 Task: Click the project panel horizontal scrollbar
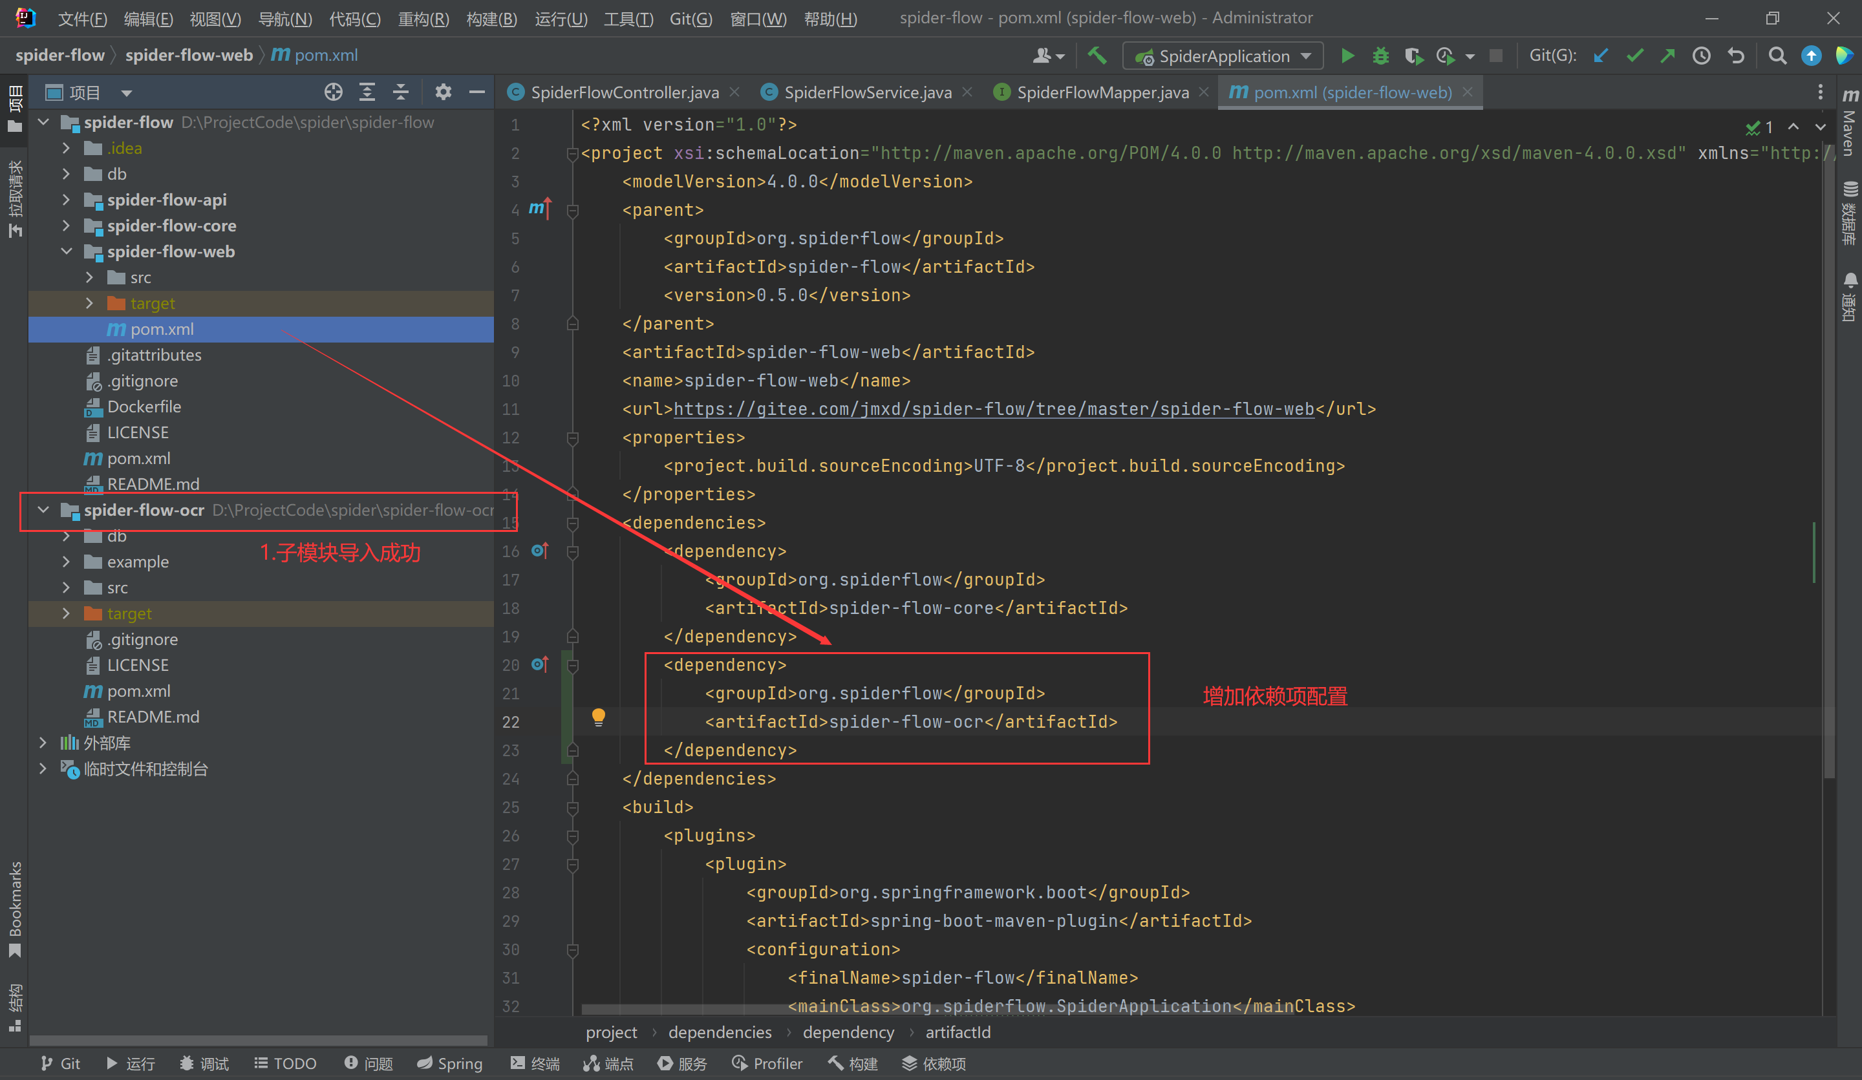coord(257,1040)
